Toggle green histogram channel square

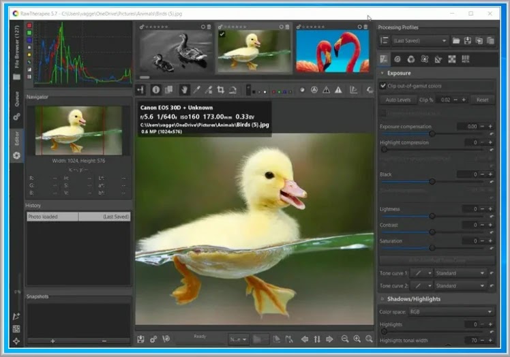(29, 33)
